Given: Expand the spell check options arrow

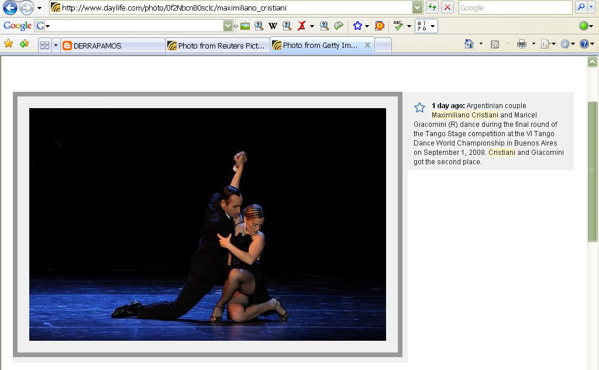Looking at the screenshot, I should click(409, 26).
